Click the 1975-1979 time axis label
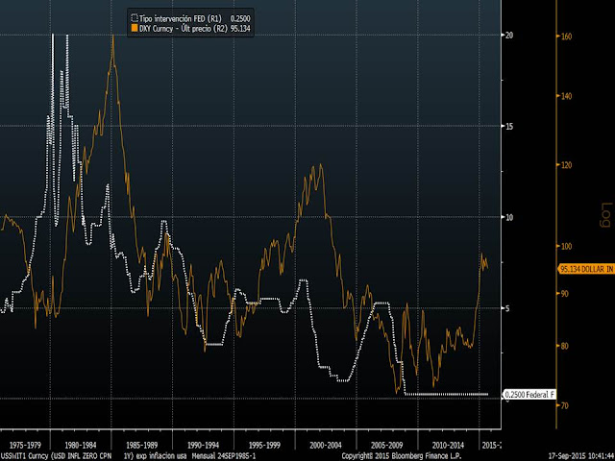The width and height of the screenshot is (615, 461). [x=25, y=445]
